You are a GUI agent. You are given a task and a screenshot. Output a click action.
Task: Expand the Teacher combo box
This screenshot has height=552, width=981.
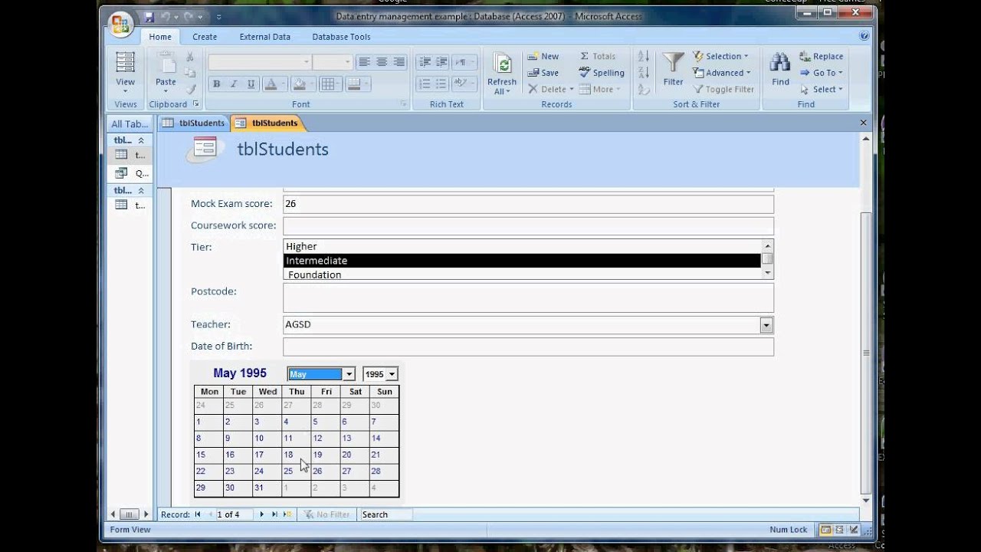coord(766,325)
